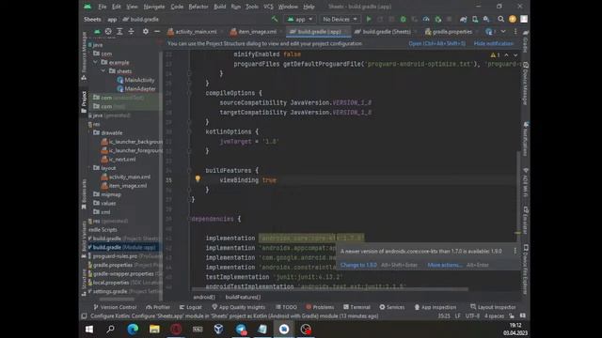Open the Build menu
This screenshot has width=602, height=338.
219,7
